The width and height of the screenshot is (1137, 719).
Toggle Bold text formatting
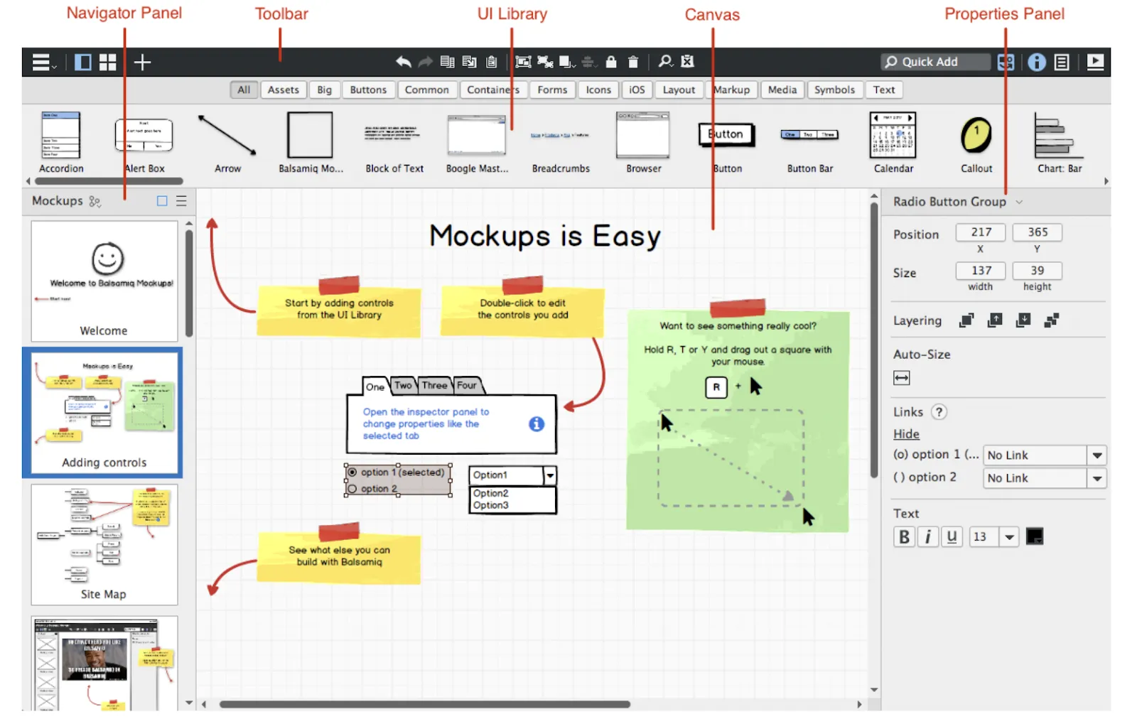tap(904, 536)
